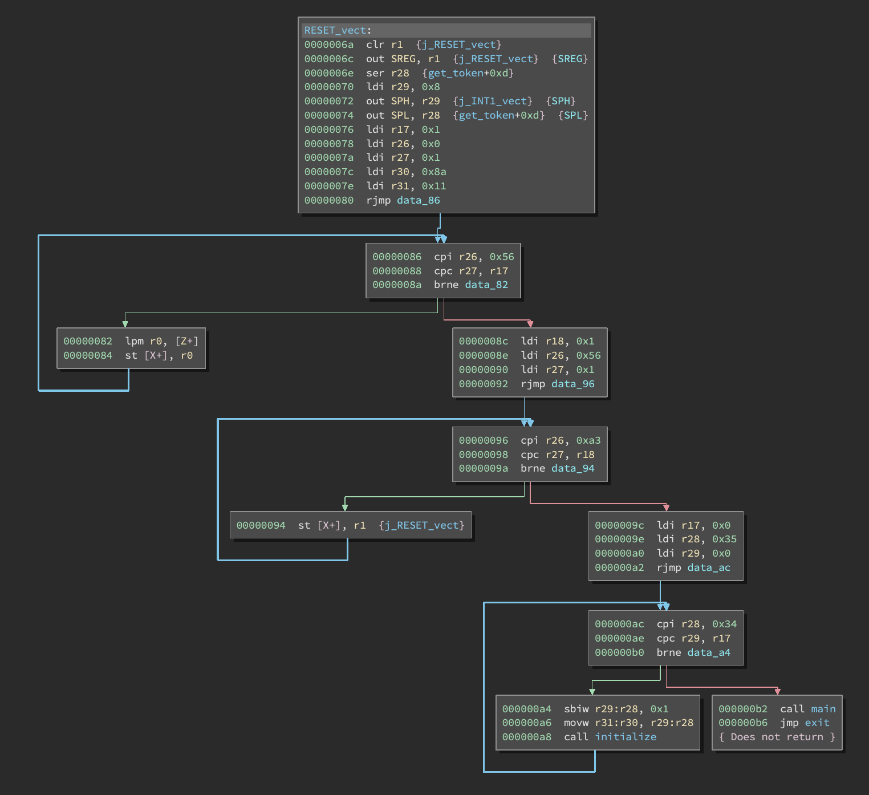The image size is (869, 795).
Task: Jump to data_96 reference
Action: click(572, 384)
